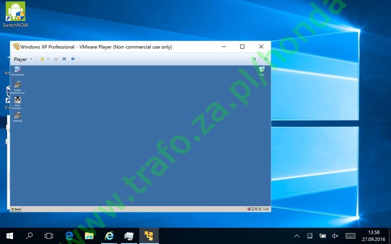Open the Player menu dropdown

pos(23,59)
